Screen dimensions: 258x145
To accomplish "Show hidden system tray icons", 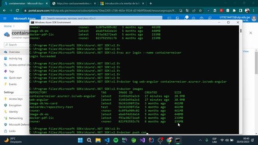I will [200, 140].
